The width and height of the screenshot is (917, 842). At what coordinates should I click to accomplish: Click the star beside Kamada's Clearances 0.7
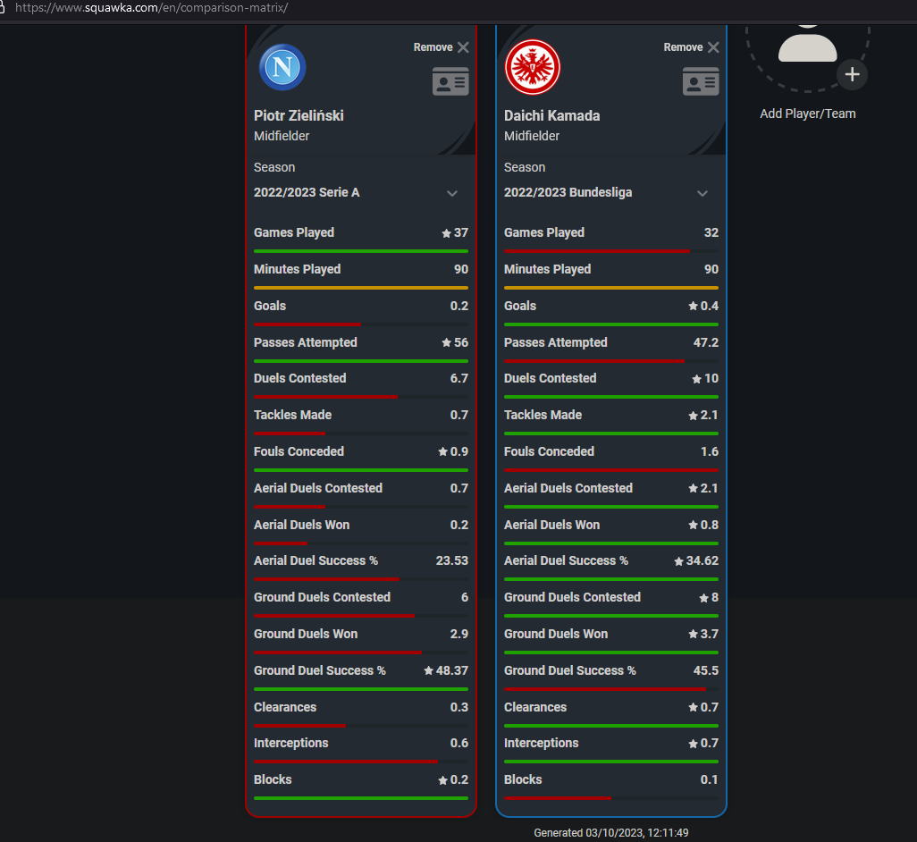(693, 708)
